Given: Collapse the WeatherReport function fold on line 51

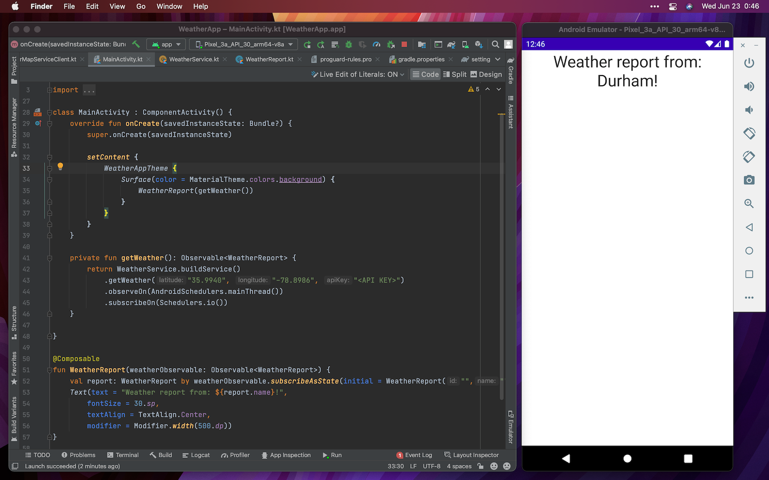Looking at the screenshot, I should pyautogui.click(x=49, y=370).
